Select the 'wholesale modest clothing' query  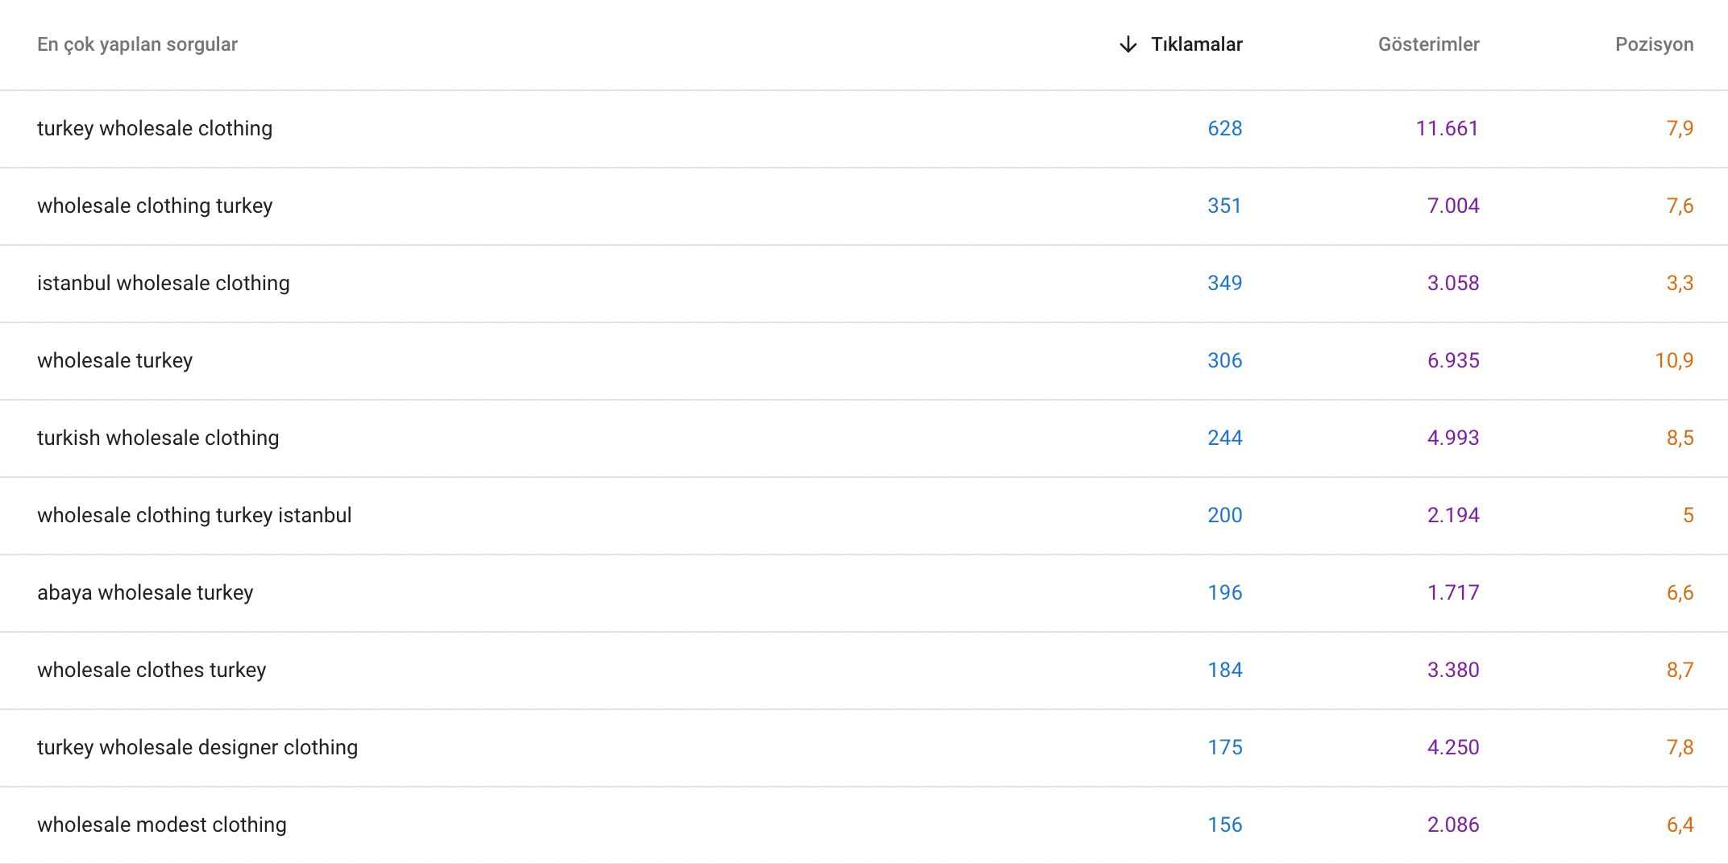coord(162,825)
